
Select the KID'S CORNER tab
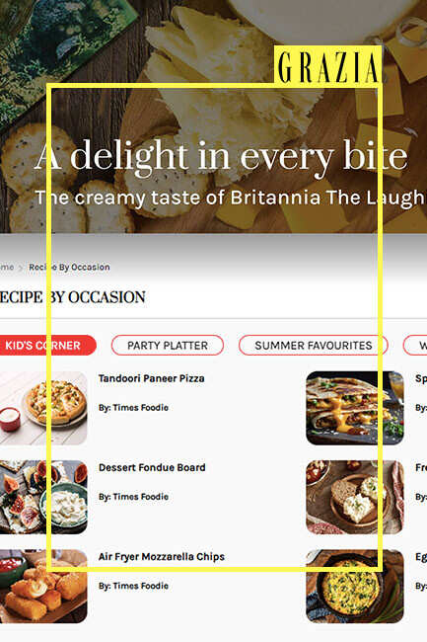(x=45, y=345)
